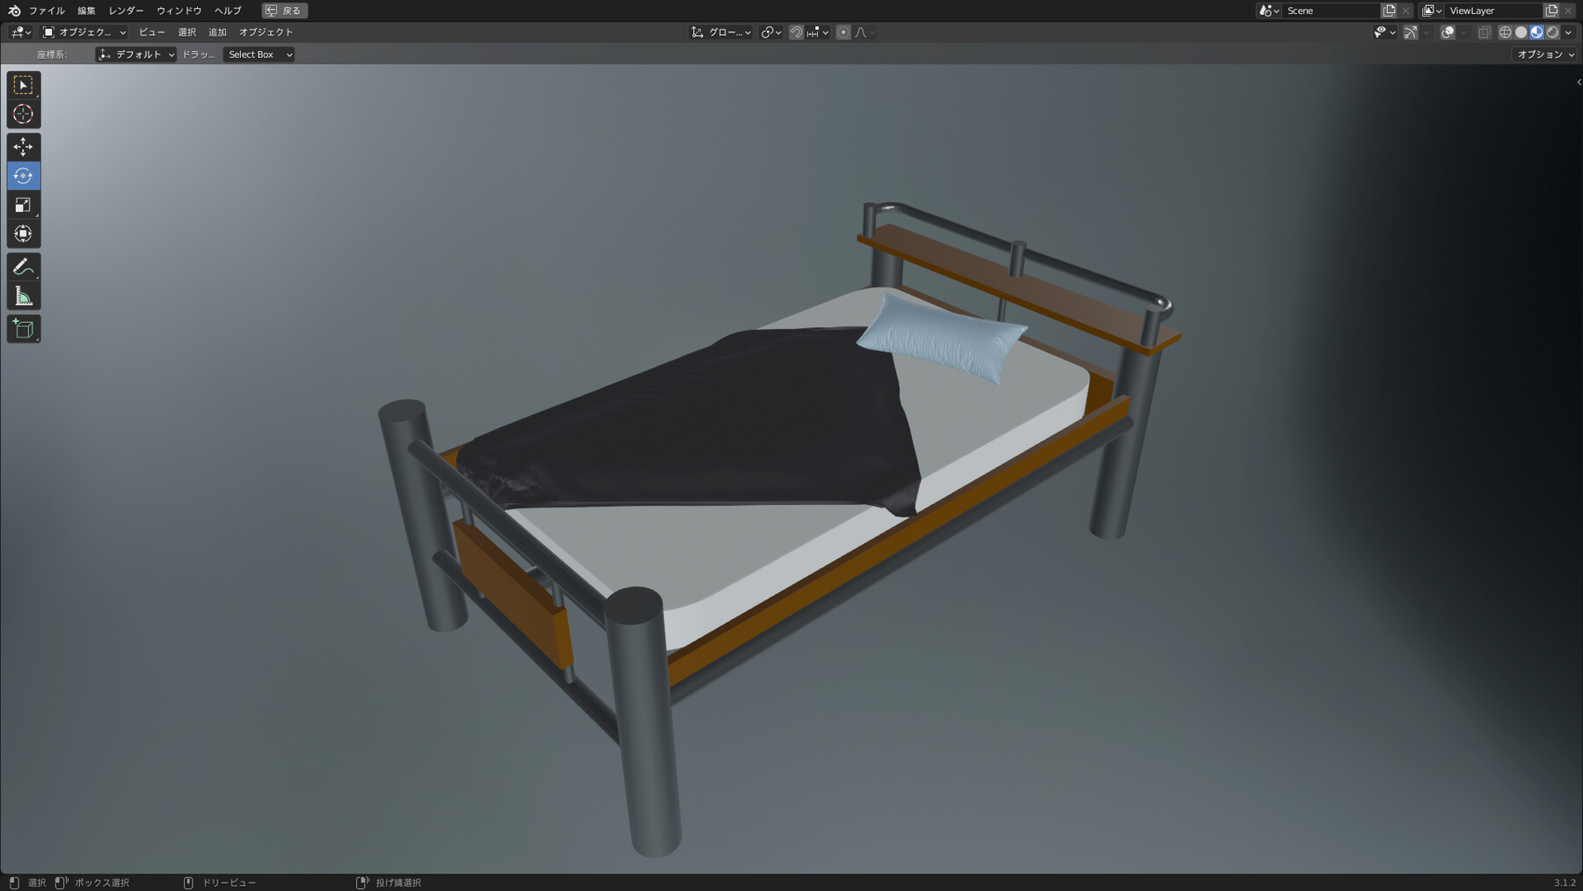Select the Move tool in the toolbar

point(24,147)
